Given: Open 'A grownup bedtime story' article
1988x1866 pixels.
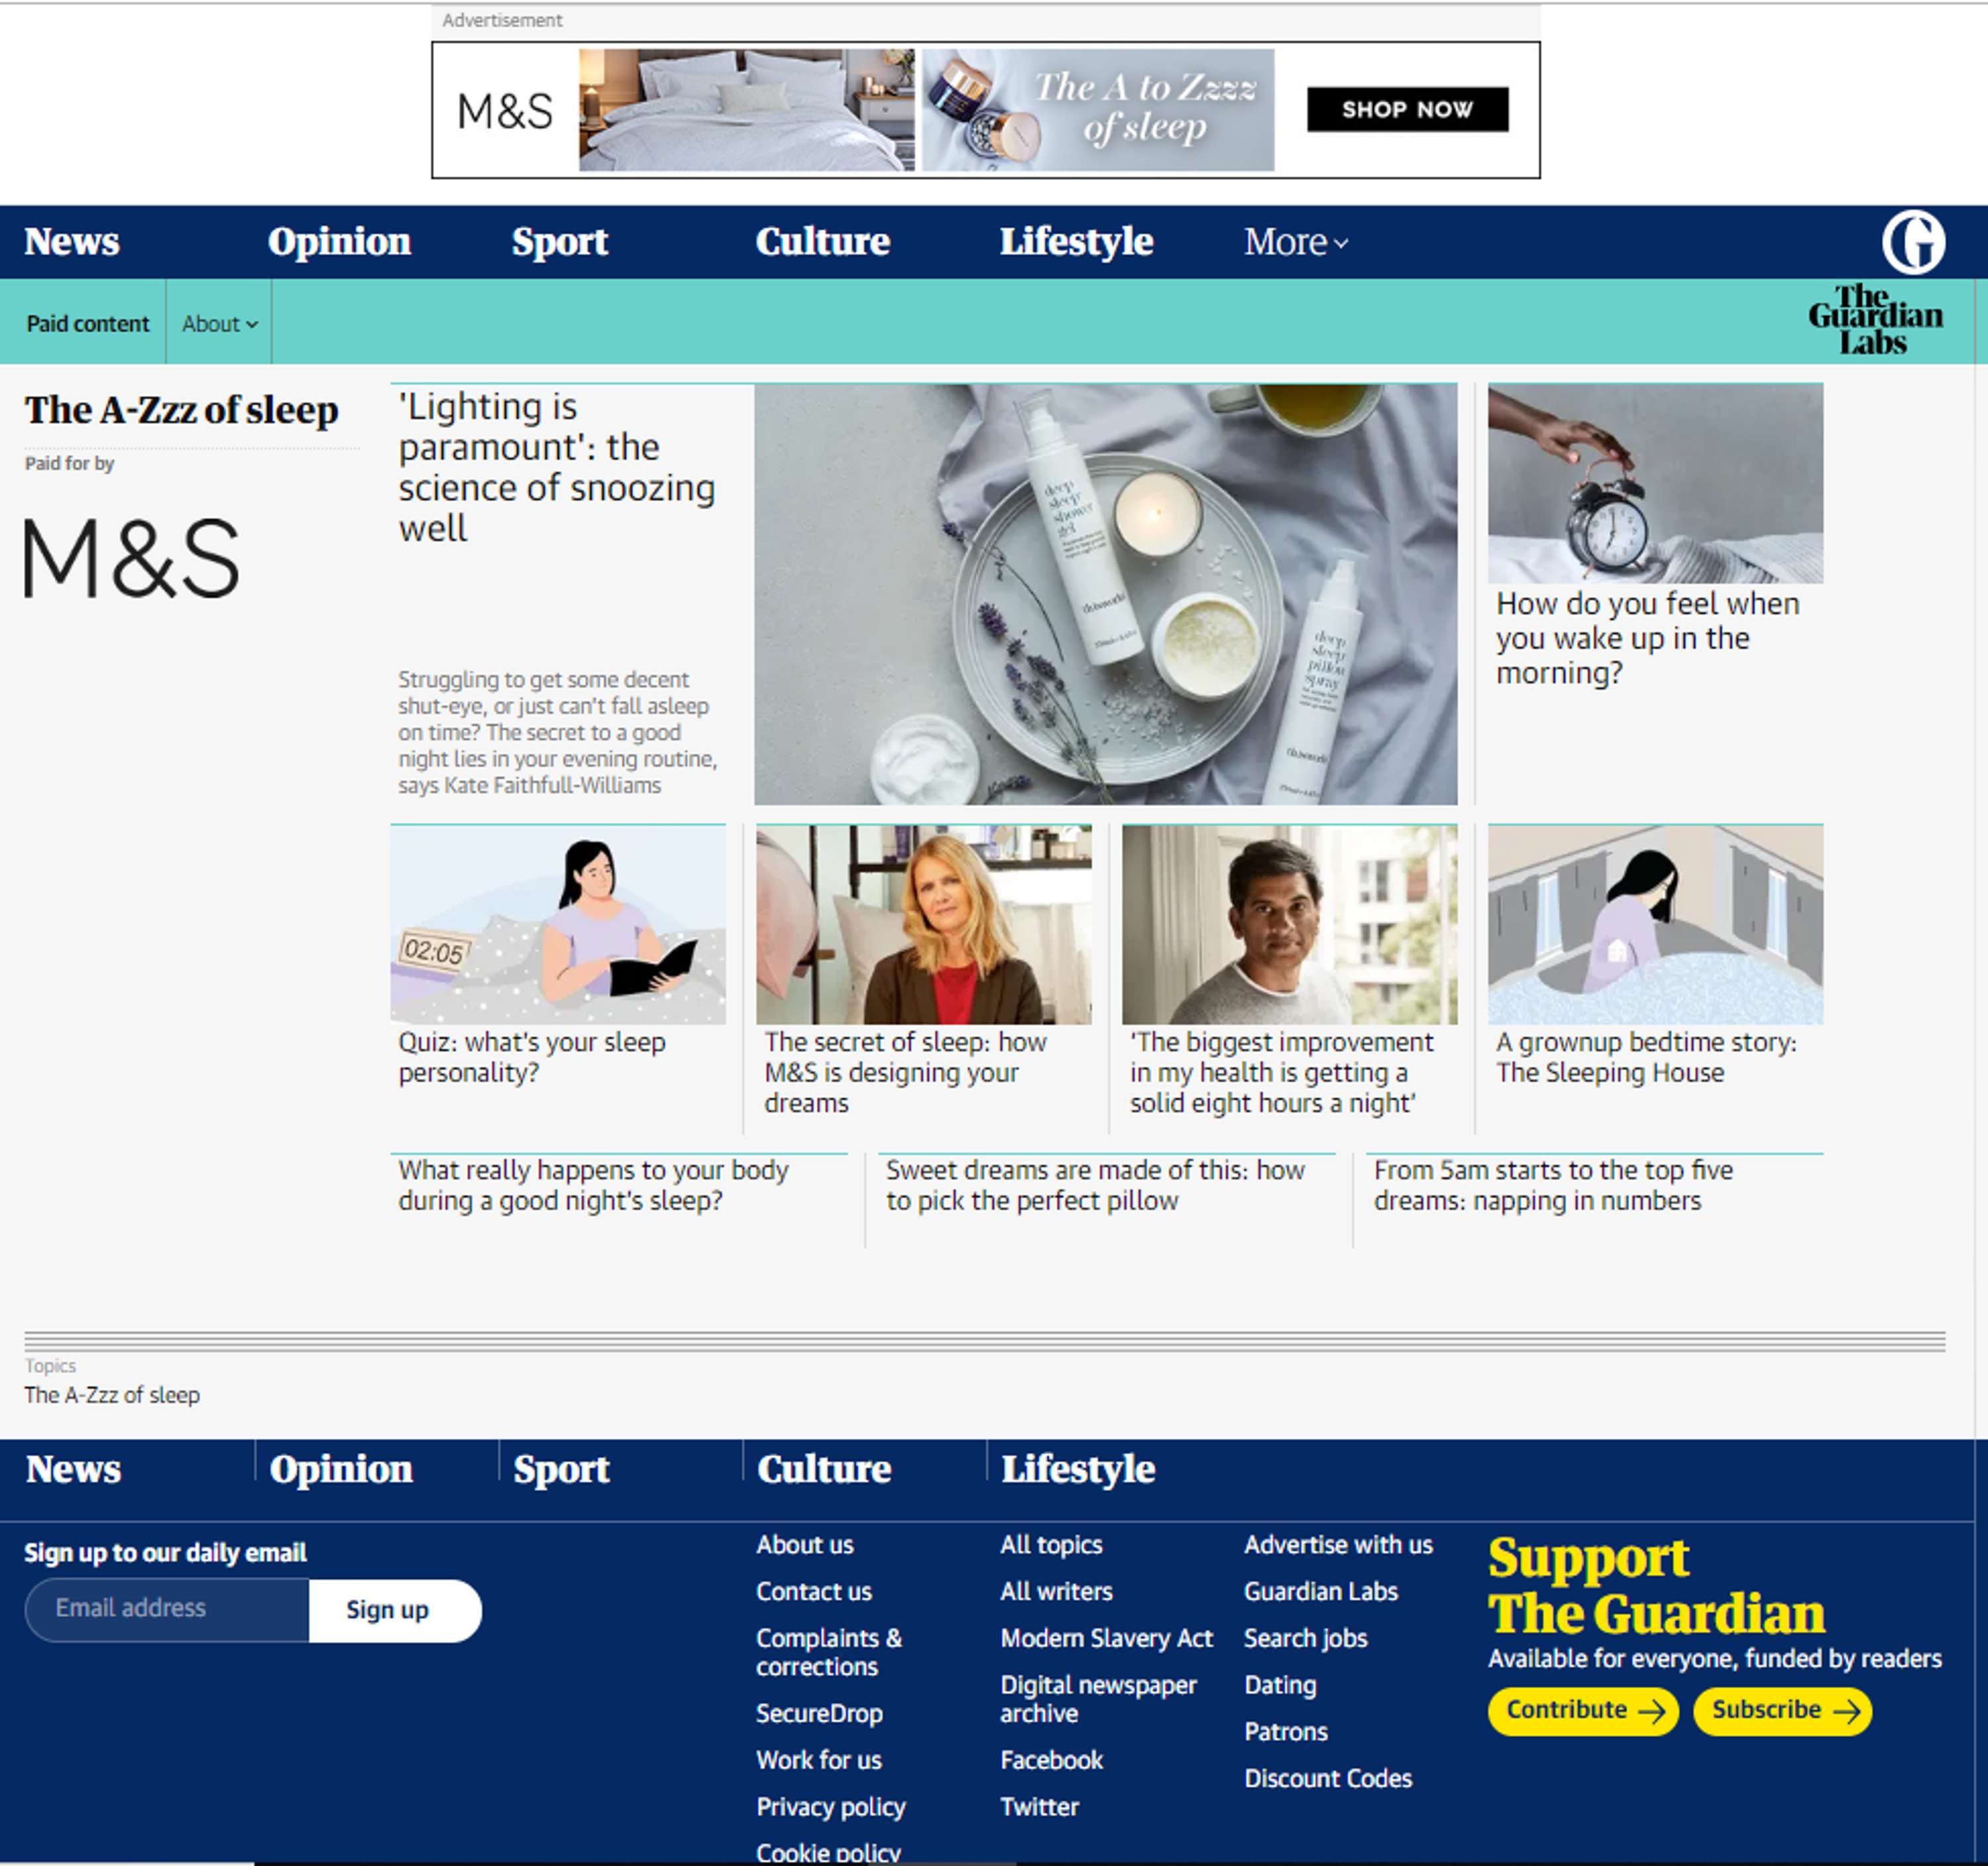Looking at the screenshot, I should (1646, 1057).
